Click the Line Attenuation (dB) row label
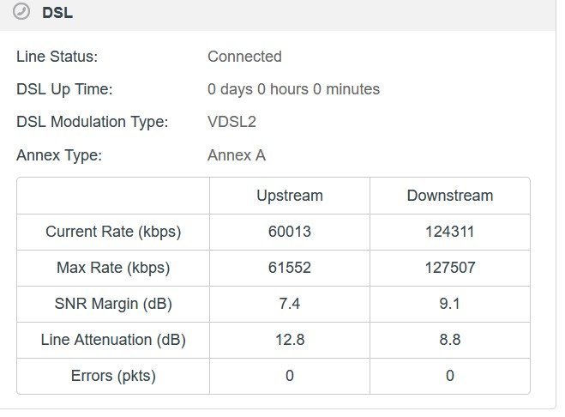 [x=113, y=340]
